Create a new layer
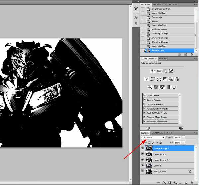The width and height of the screenshot is (199, 185). pos(186,183)
